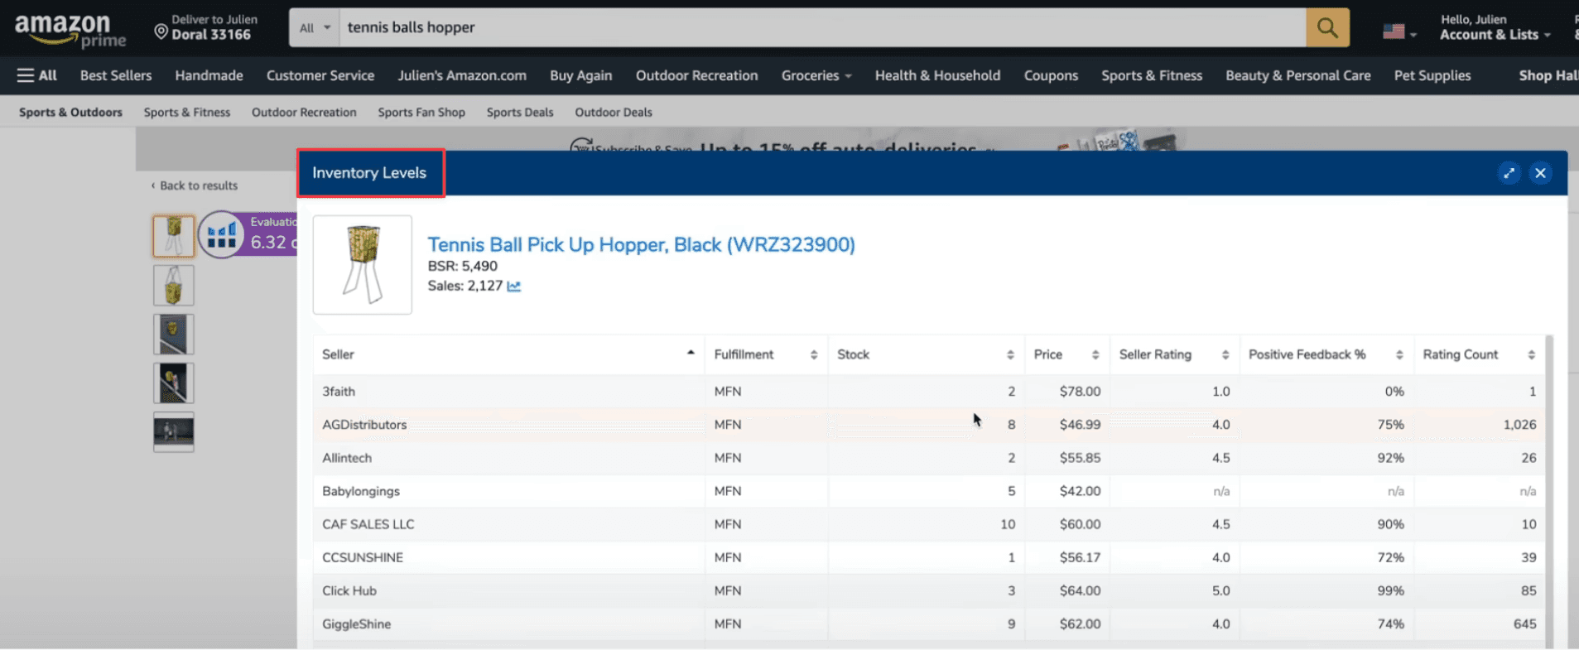The image size is (1579, 650).
Task: Click the AGDistributors seller name
Action: 364,425
